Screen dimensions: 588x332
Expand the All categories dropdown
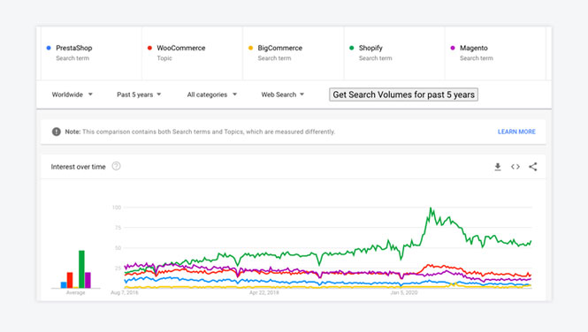pos(212,94)
